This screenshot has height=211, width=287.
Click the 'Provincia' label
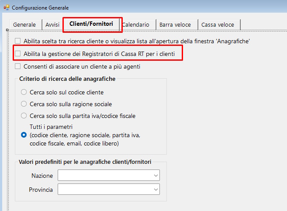[41, 190]
